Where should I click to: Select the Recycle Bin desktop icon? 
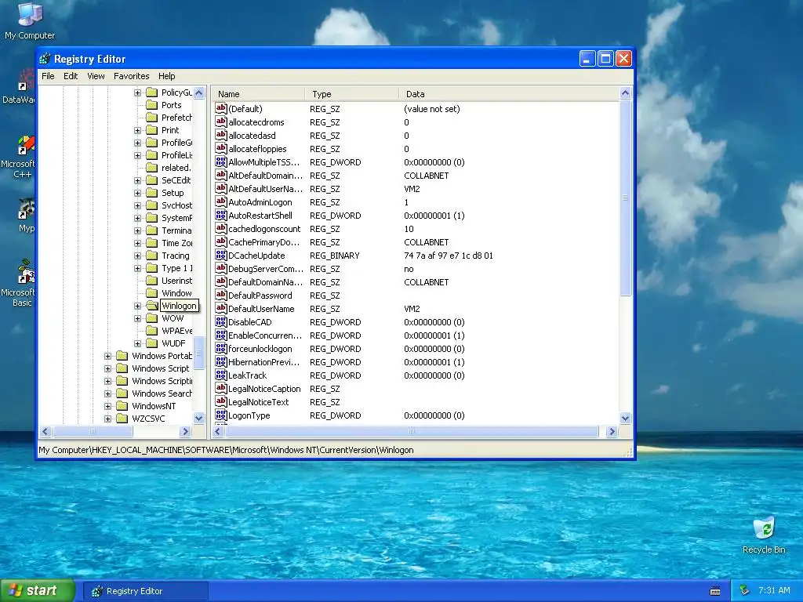pyautogui.click(x=764, y=535)
